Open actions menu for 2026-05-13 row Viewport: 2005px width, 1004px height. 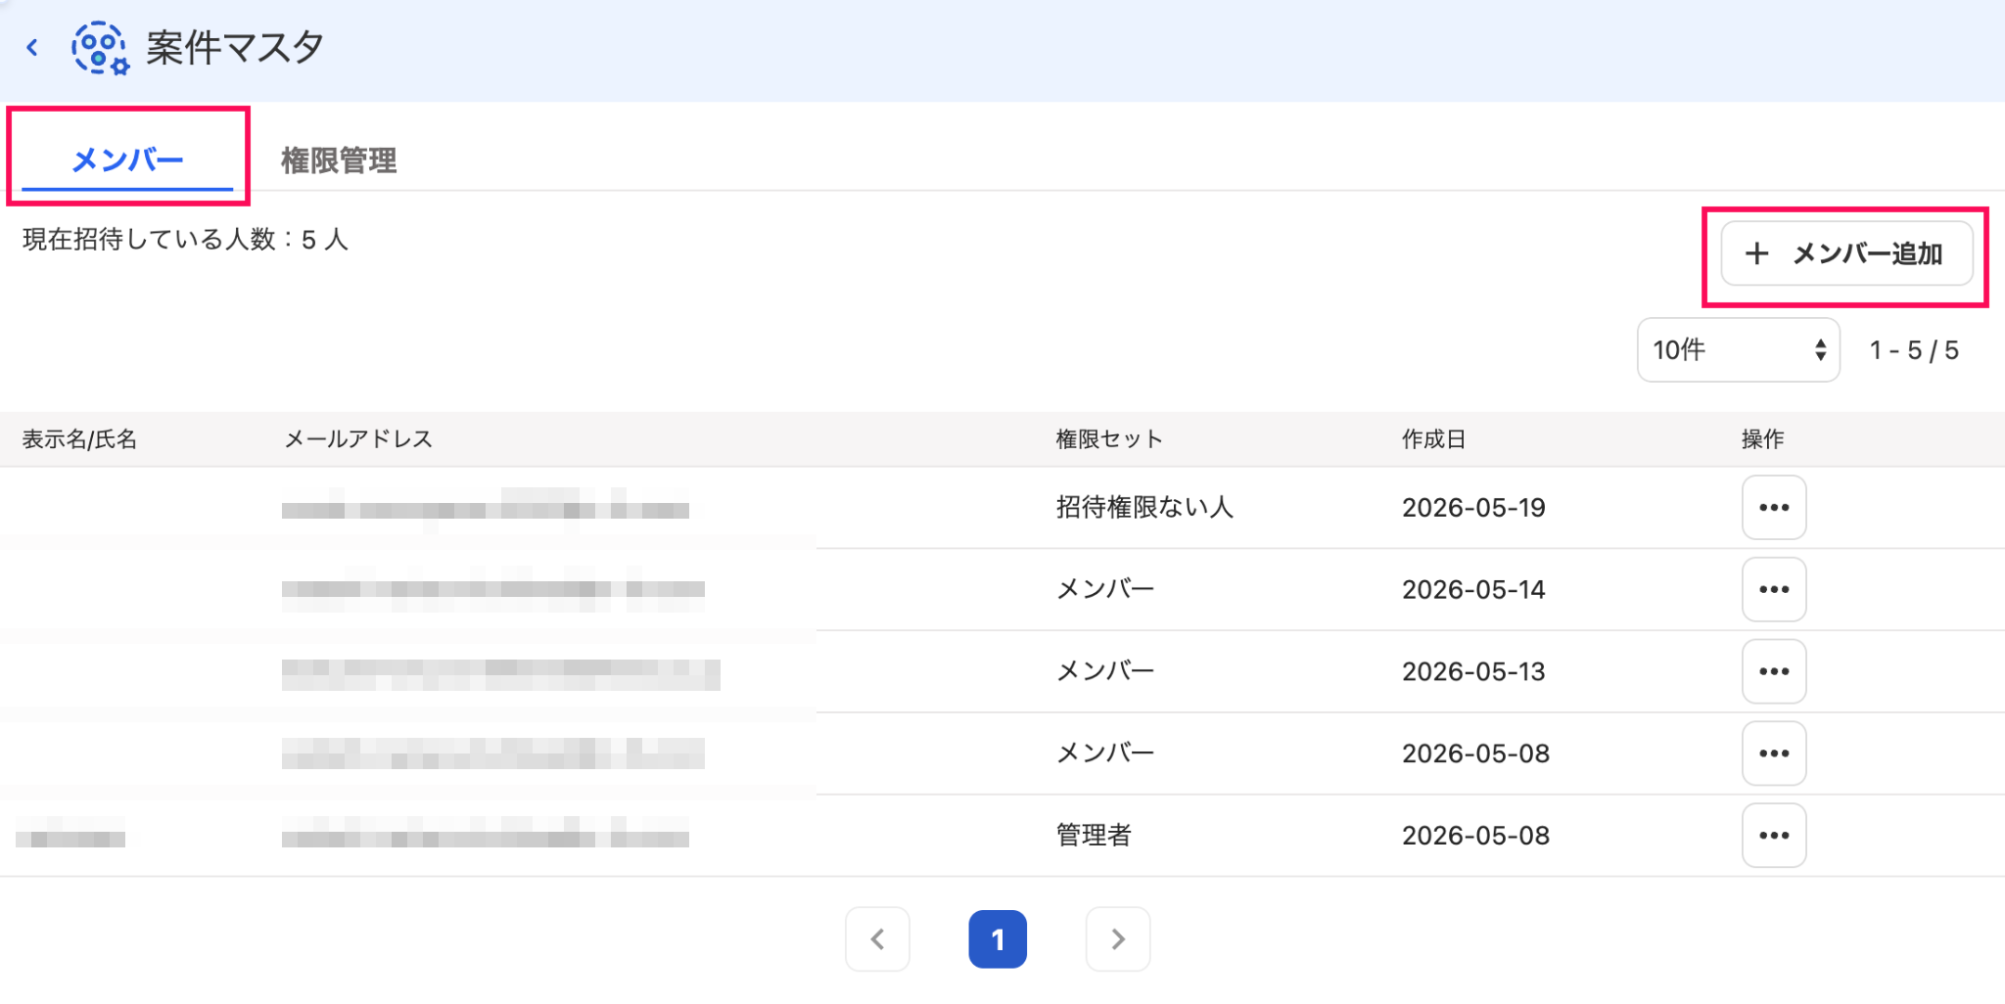(x=1774, y=671)
